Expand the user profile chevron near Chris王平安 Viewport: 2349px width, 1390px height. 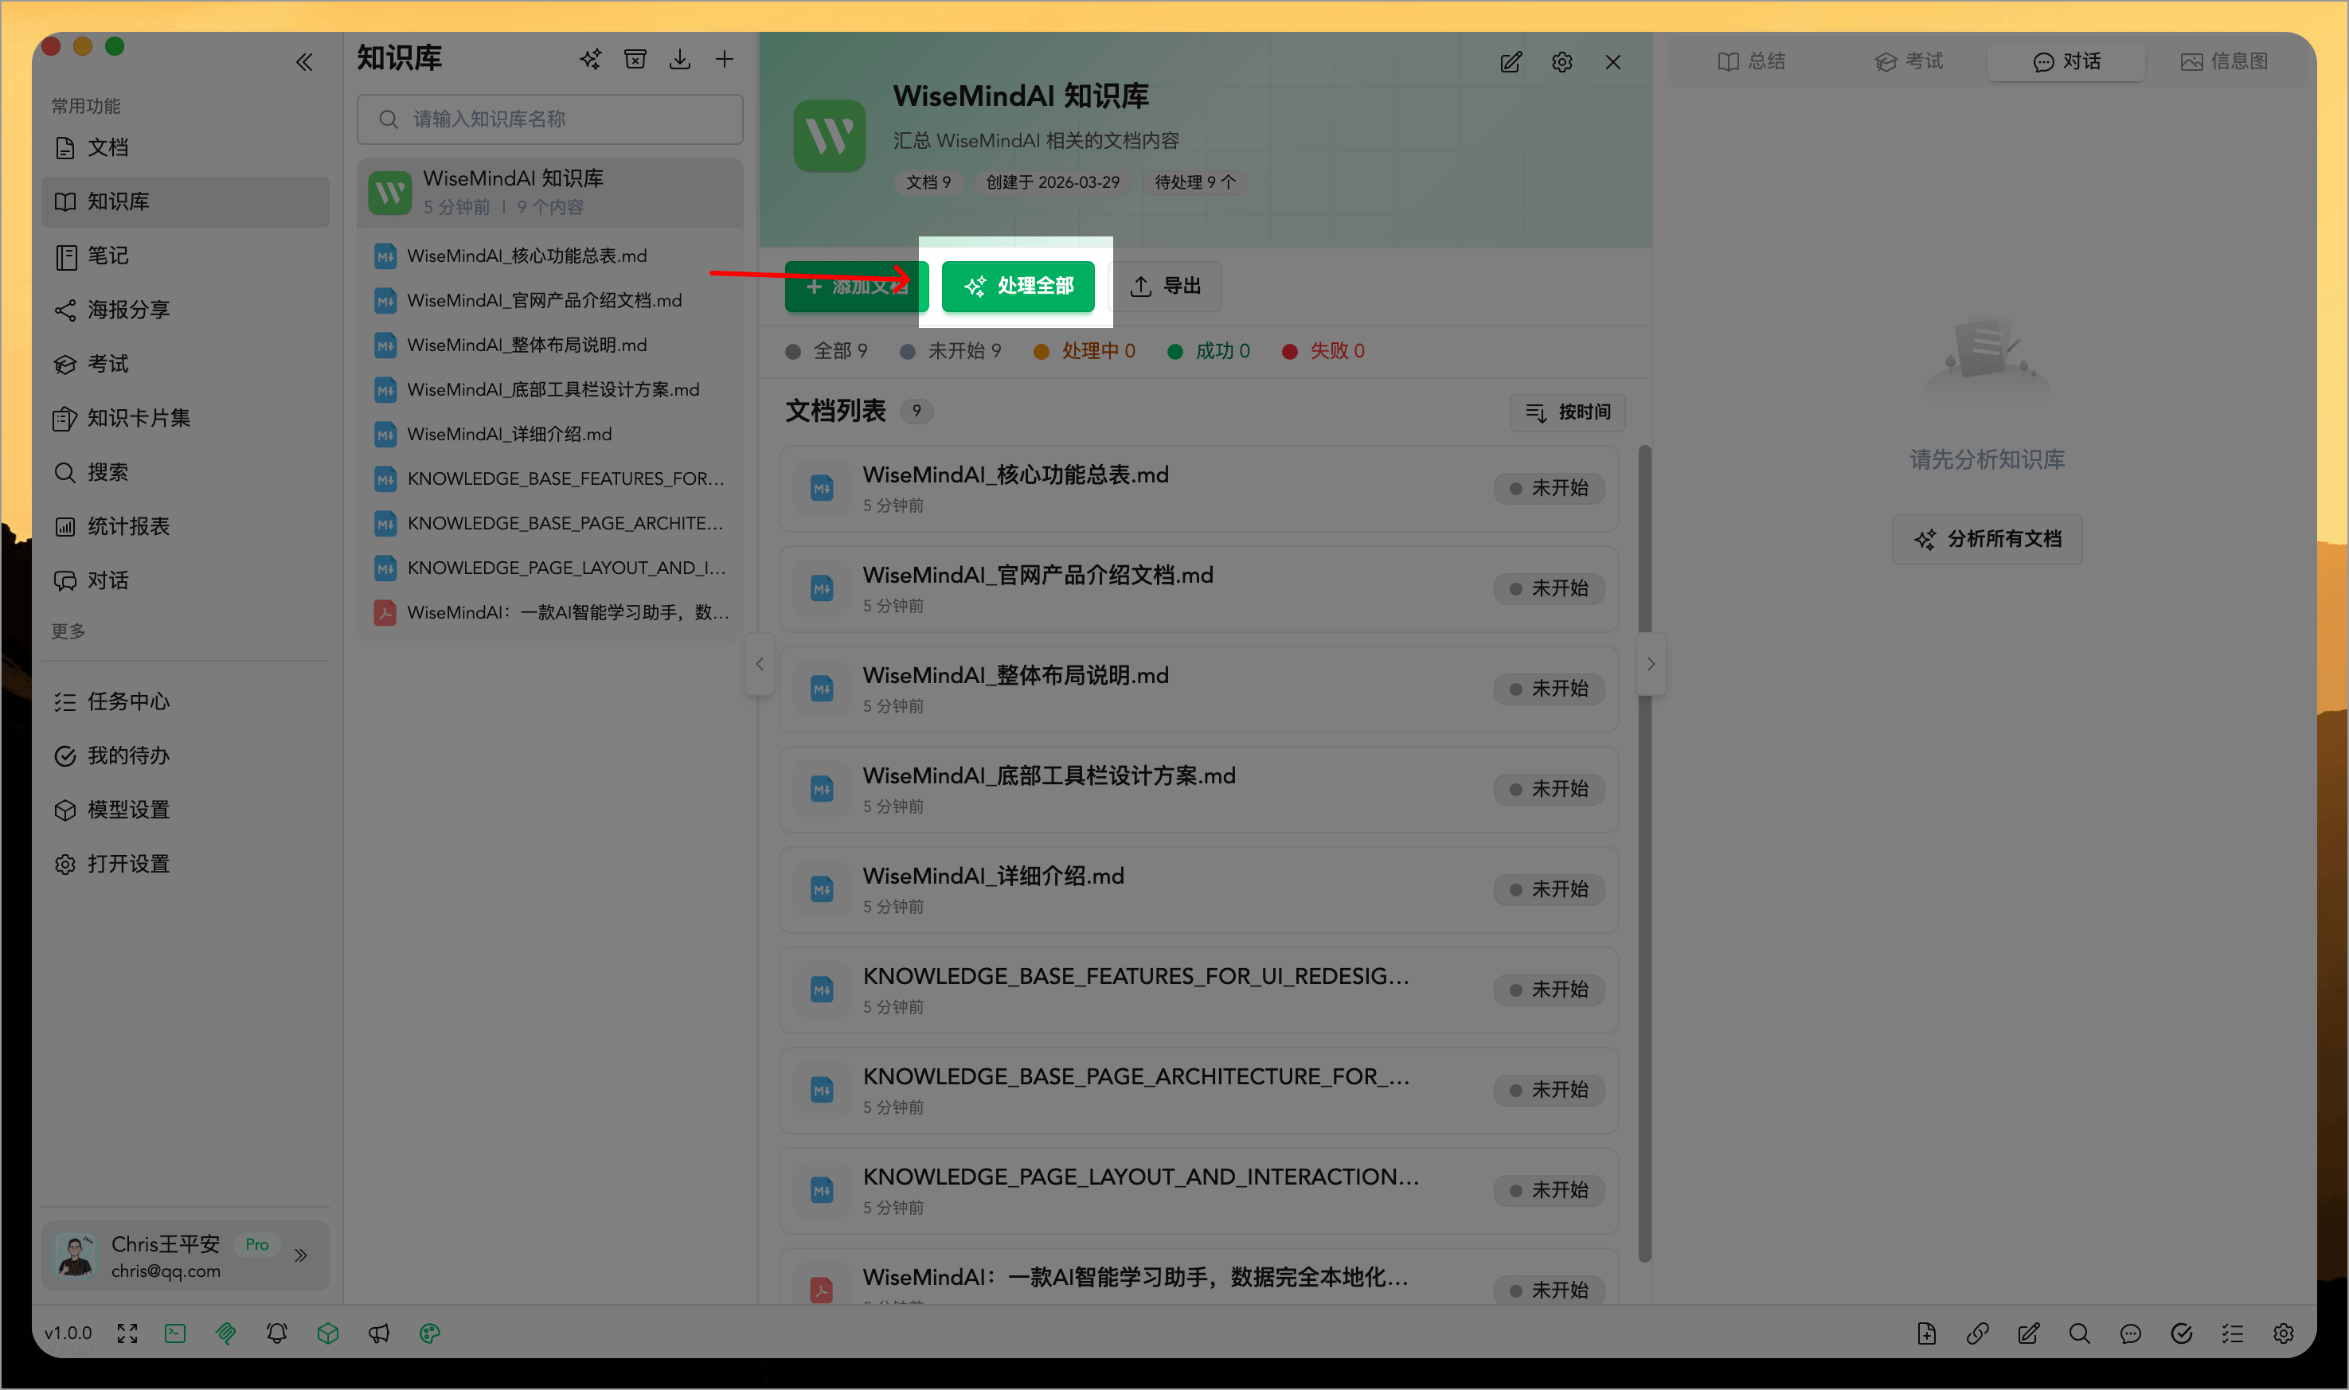[x=302, y=1255]
